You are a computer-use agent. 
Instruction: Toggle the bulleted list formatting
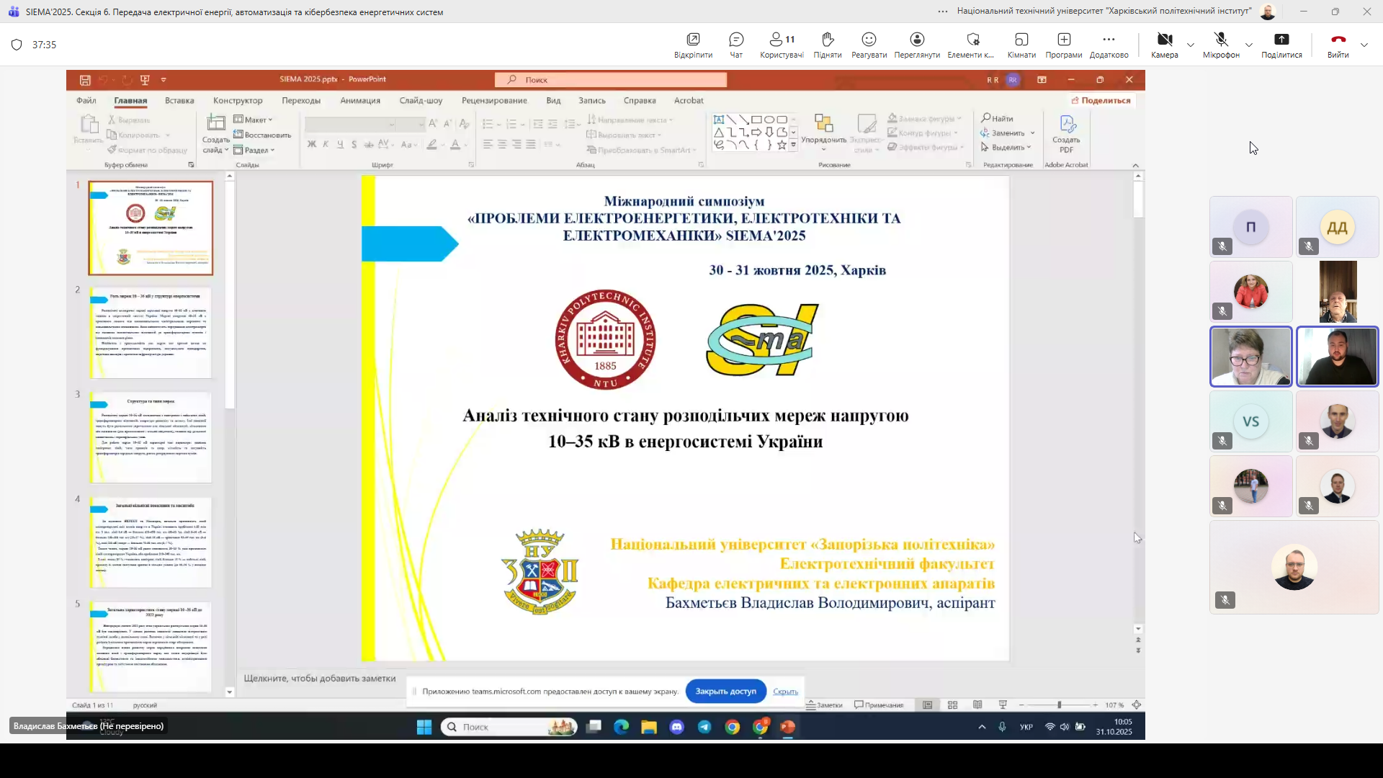[x=489, y=124]
